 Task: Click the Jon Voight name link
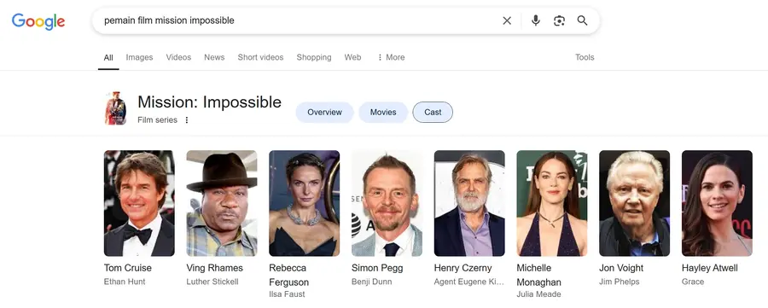[621, 268]
